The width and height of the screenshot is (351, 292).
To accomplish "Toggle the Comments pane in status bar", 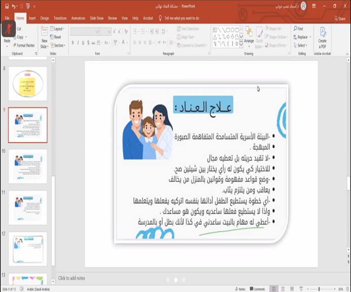I will point(258,289).
